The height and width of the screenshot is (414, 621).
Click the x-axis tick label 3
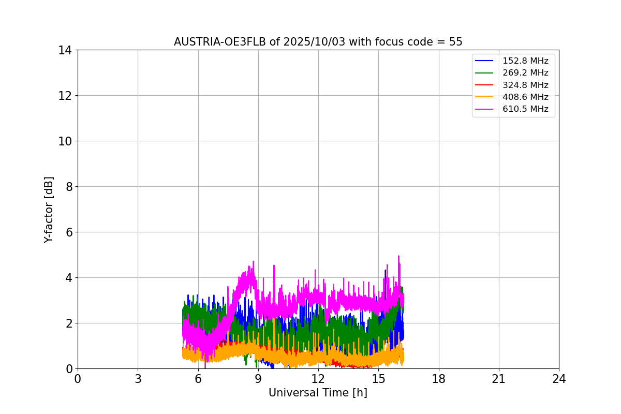tap(138, 379)
